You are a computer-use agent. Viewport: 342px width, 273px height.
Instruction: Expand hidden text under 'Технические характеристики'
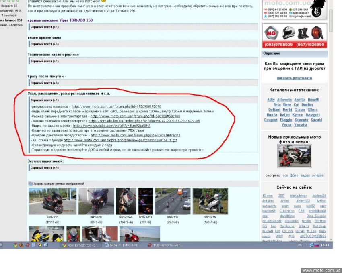click(x=45, y=61)
